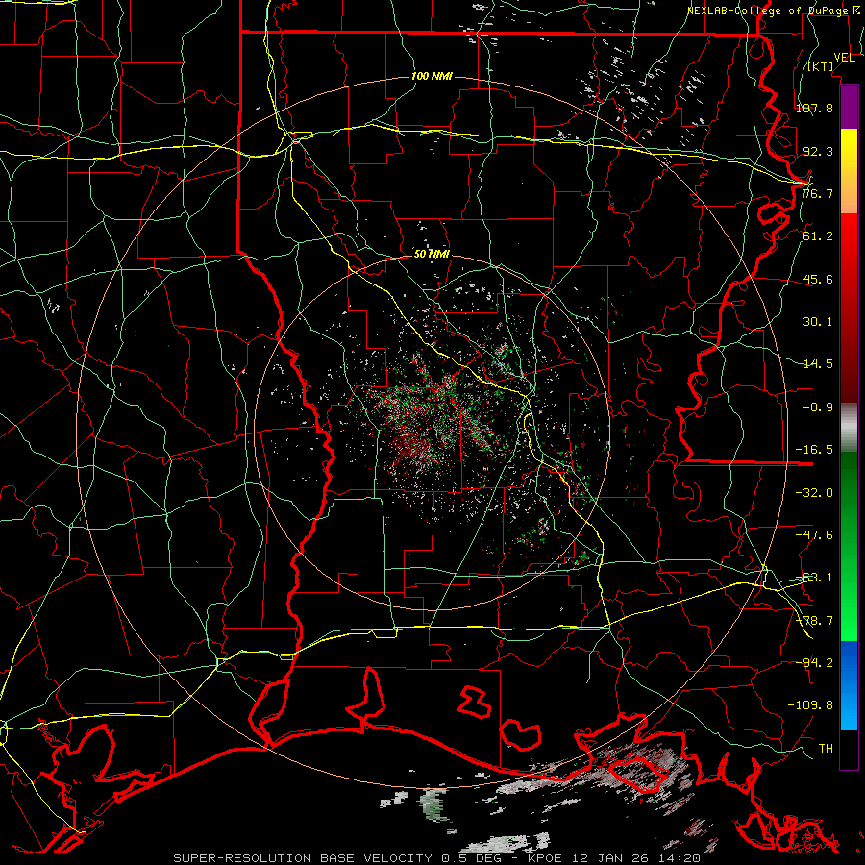This screenshot has height=865, width=865.
Task: Select the -32.0 legend value
Action: click(814, 493)
